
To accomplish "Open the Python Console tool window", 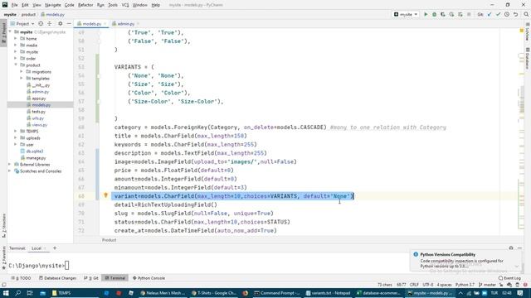I will tap(149, 278).
